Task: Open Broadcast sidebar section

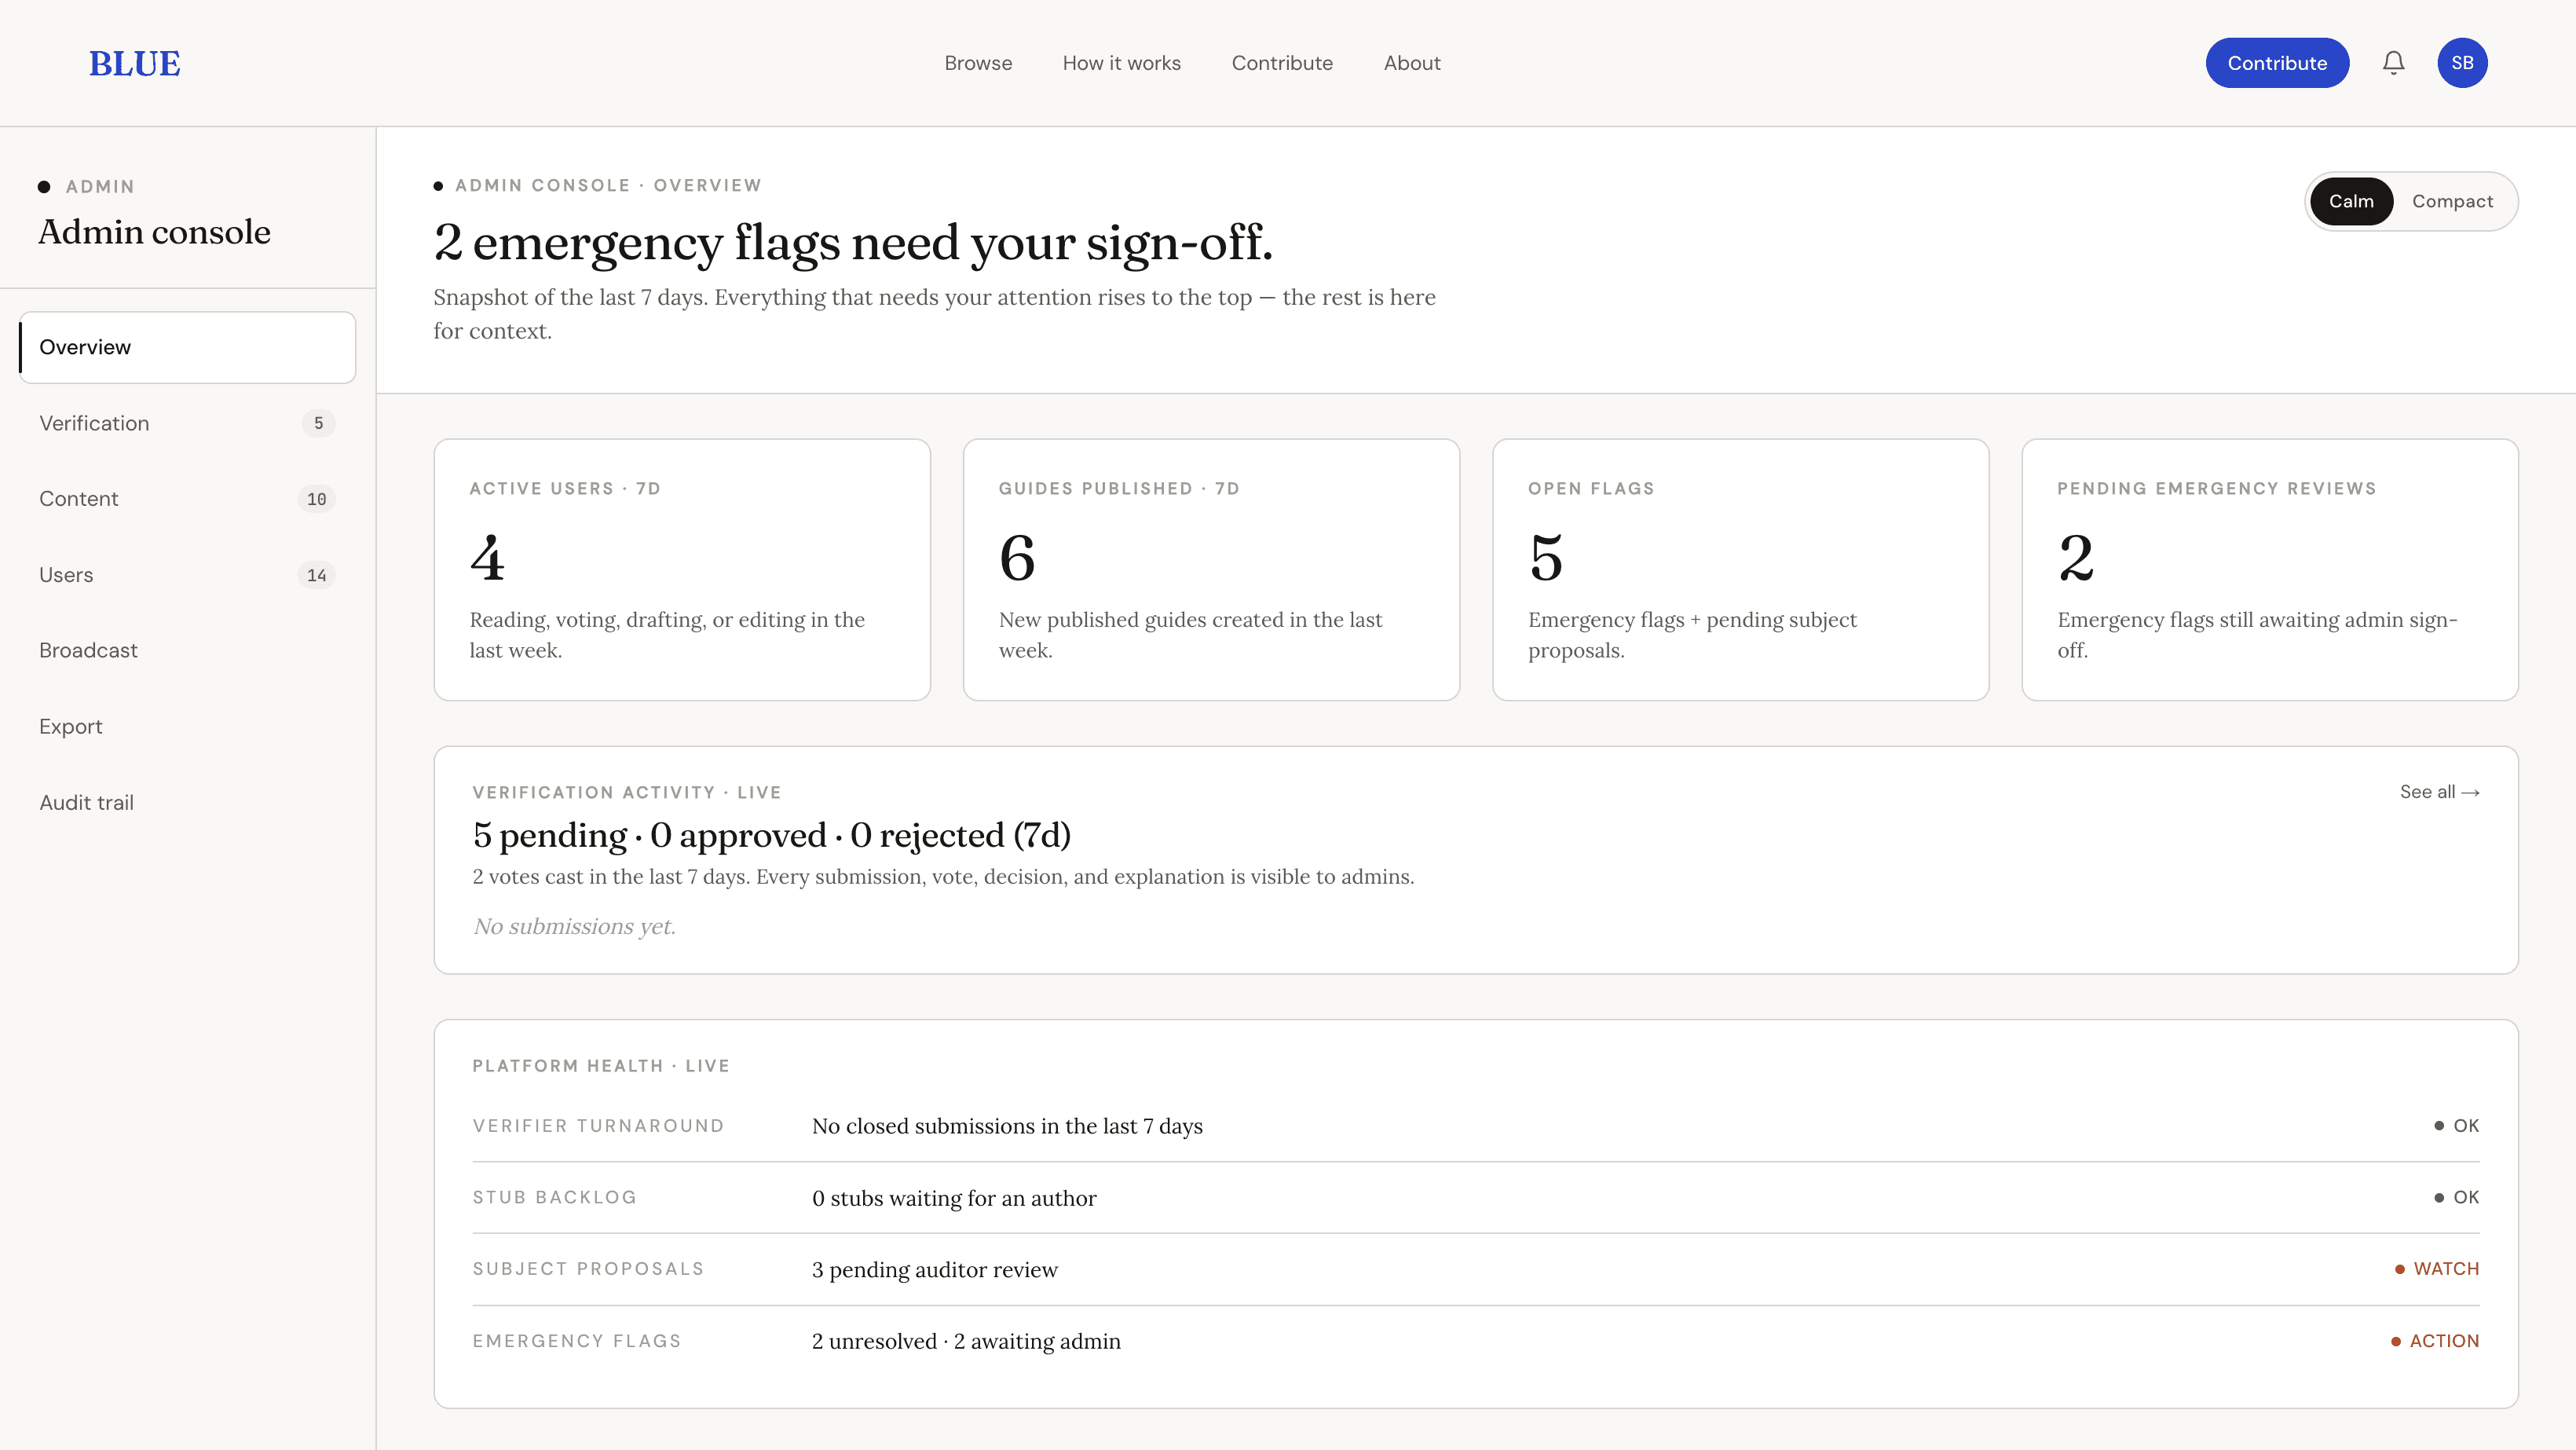Action: pyautogui.click(x=188, y=650)
